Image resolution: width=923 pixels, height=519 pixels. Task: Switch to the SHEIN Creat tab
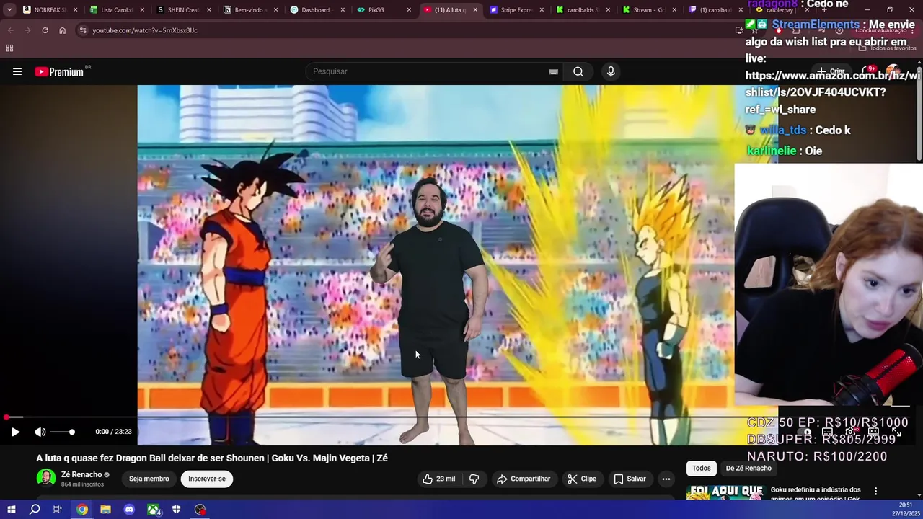point(183,10)
